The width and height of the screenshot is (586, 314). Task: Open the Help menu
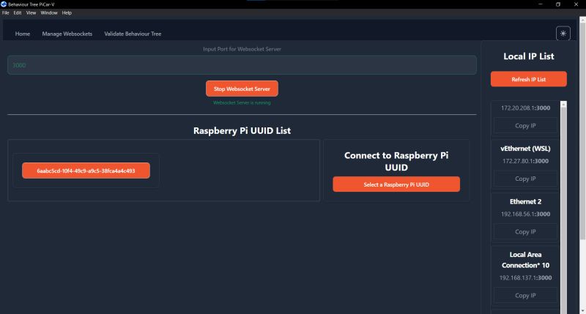coord(67,12)
